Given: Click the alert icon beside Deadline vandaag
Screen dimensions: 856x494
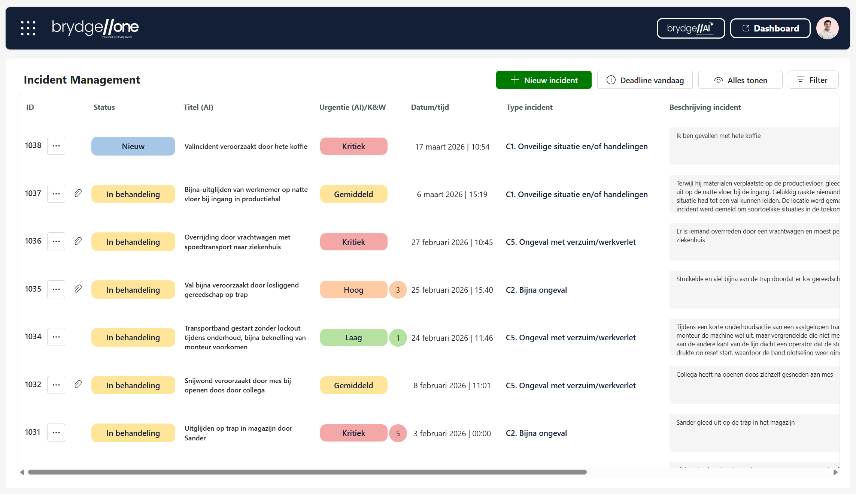Looking at the screenshot, I should pyautogui.click(x=611, y=80).
